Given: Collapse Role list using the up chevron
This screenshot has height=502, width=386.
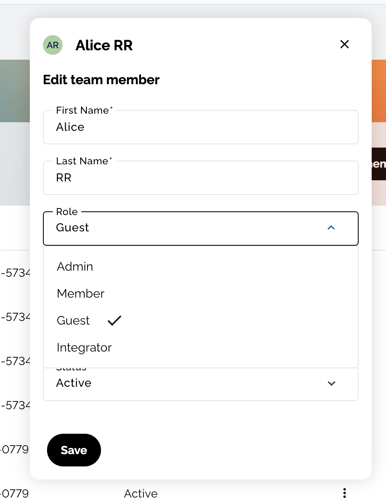Looking at the screenshot, I should [331, 228].
